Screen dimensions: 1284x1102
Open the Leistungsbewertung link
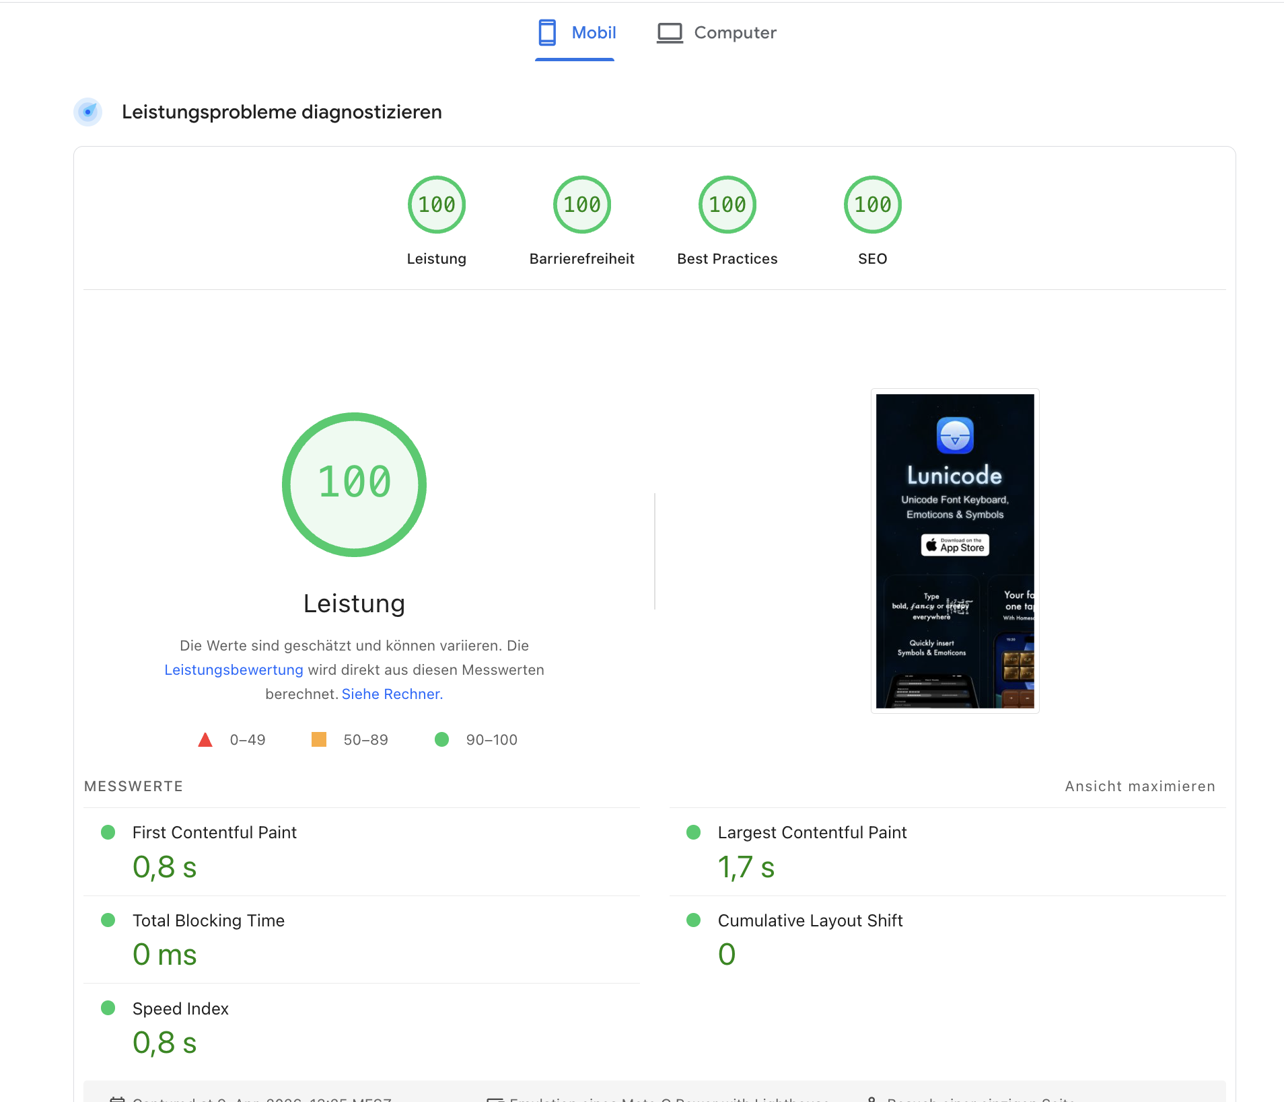point(234,670)
